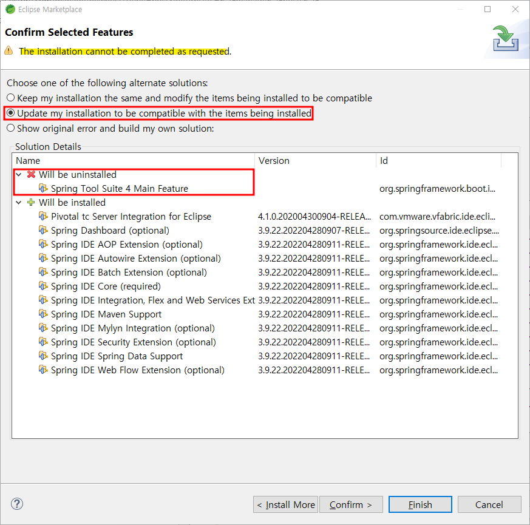530x525 pixels.
Task: Click the Id column header
Action: 438,160
